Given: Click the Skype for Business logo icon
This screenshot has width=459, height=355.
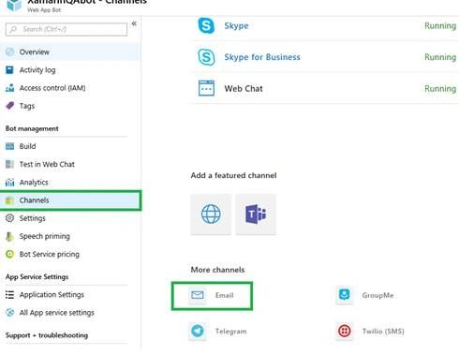Looking at the screenshot, I should 206,57.
